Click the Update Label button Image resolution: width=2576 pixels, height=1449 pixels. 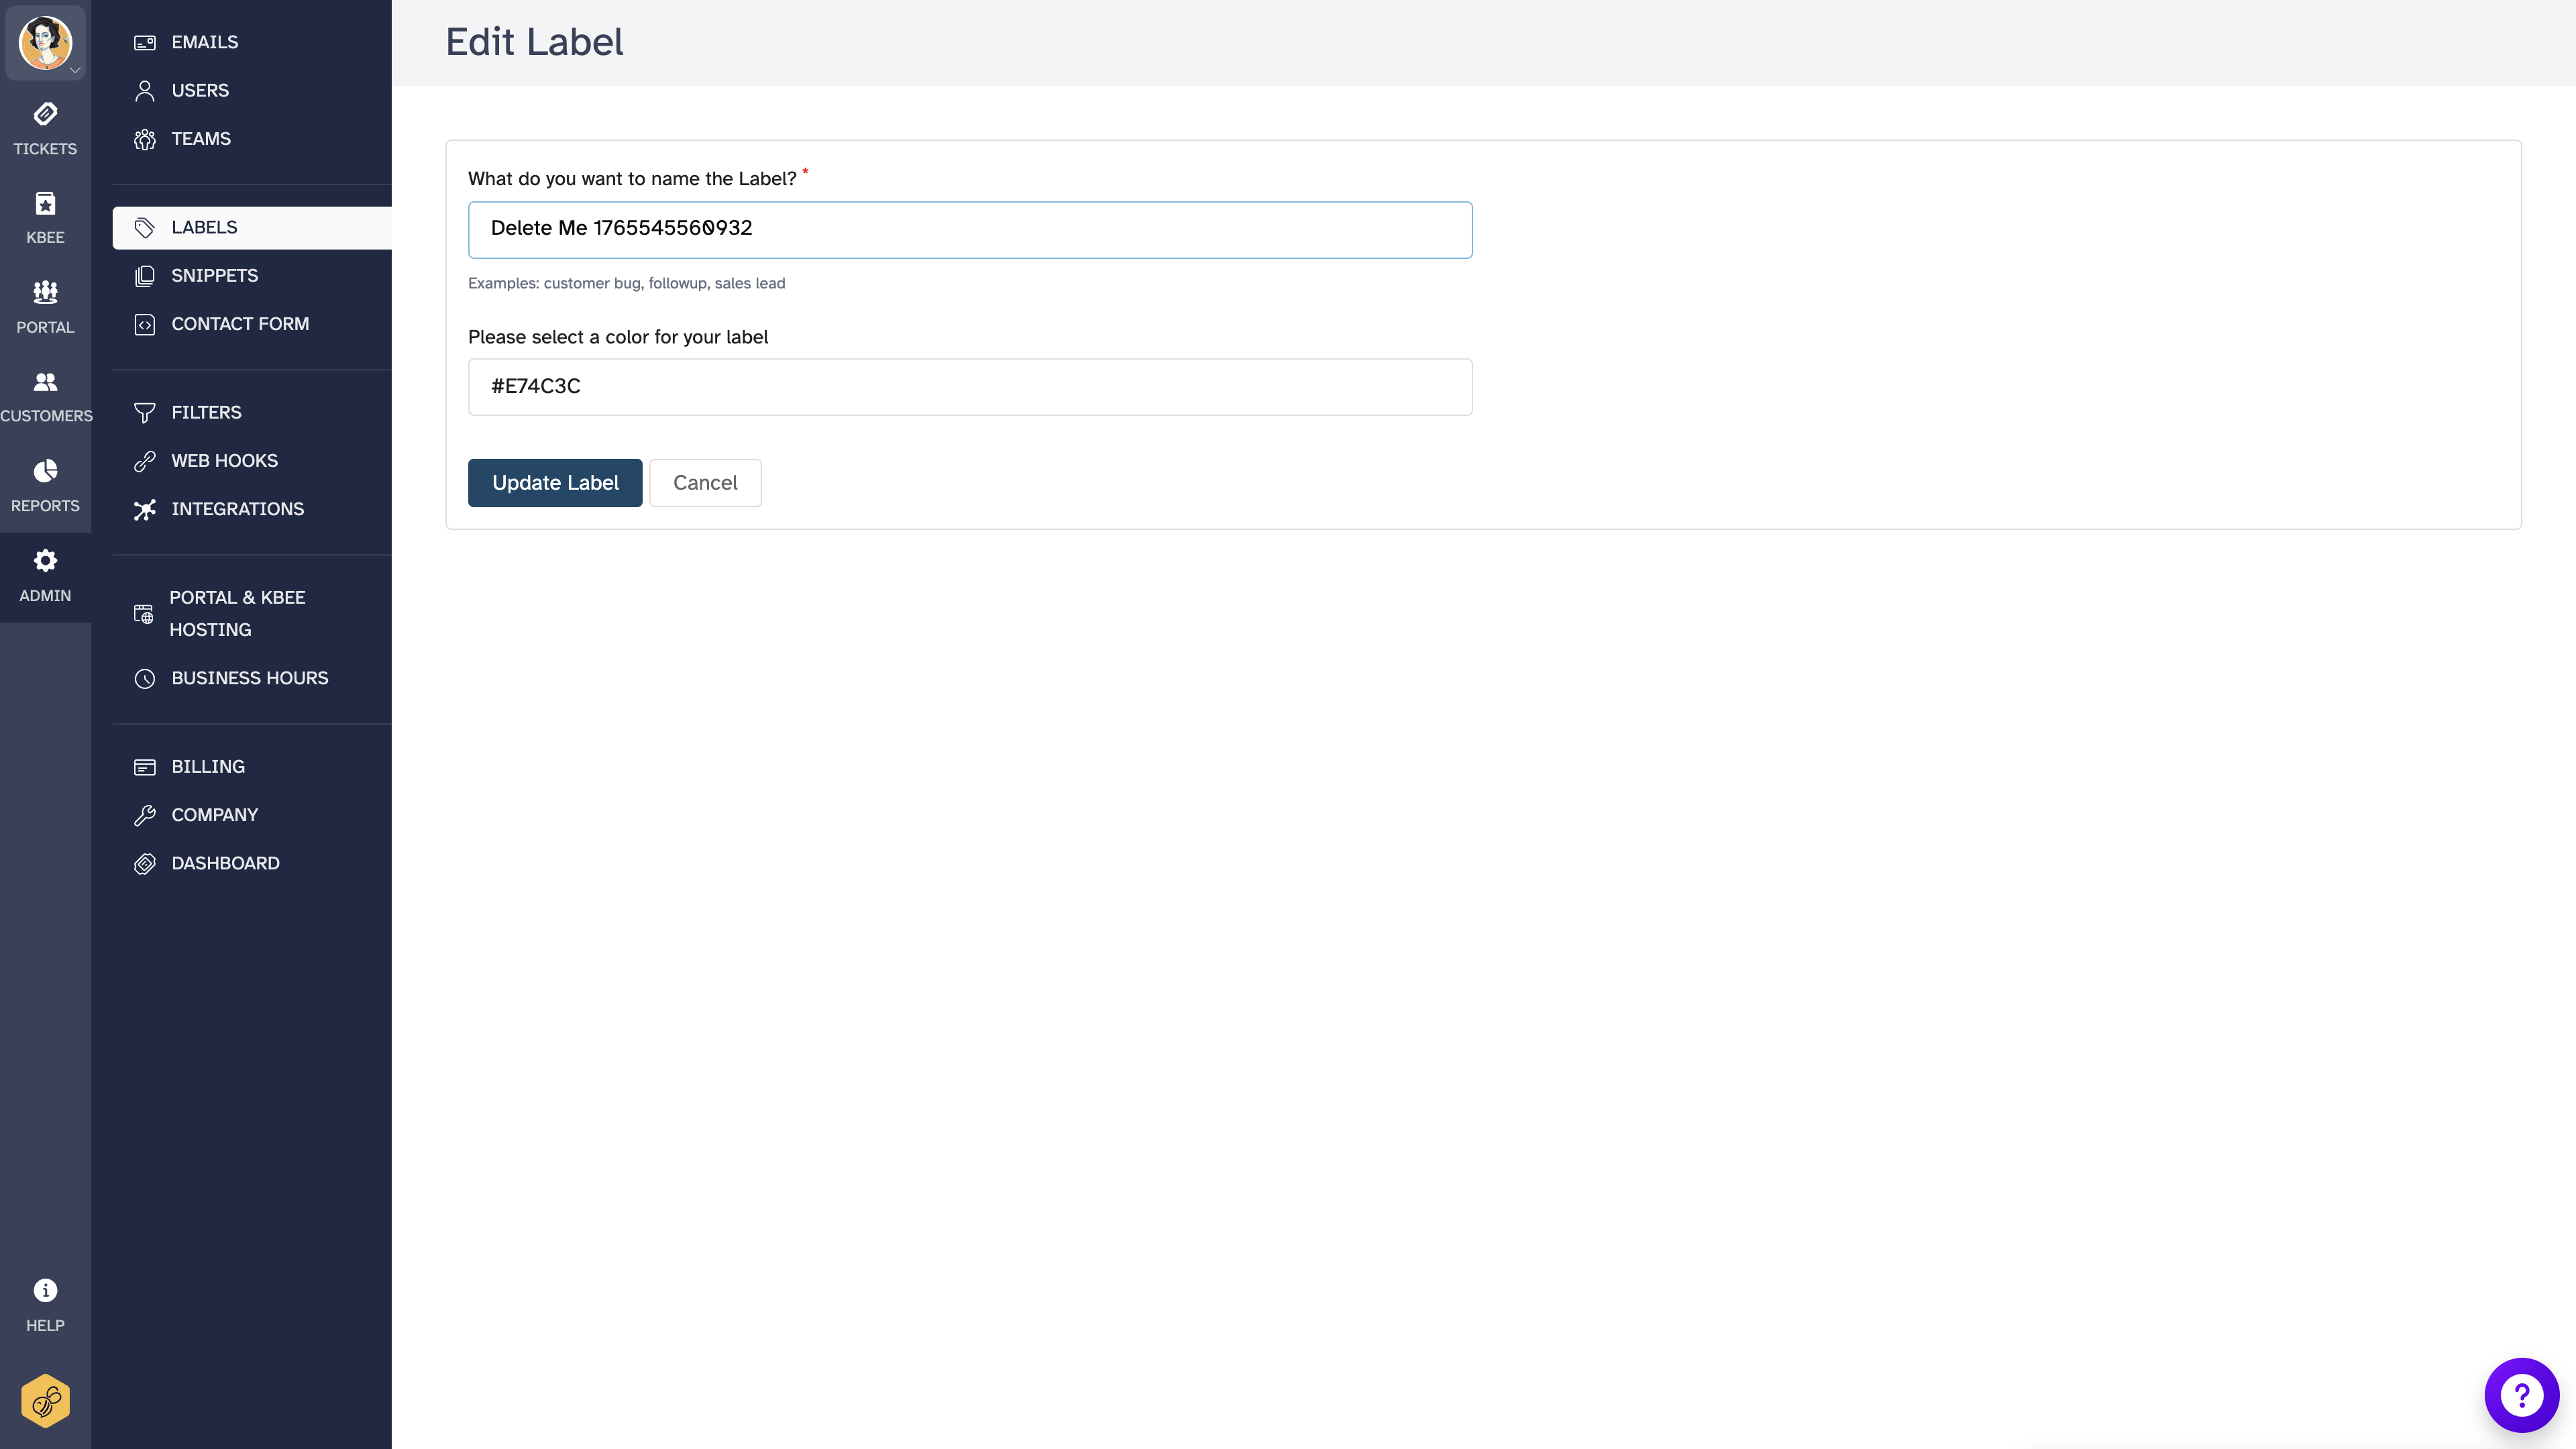tap(554, 482)
